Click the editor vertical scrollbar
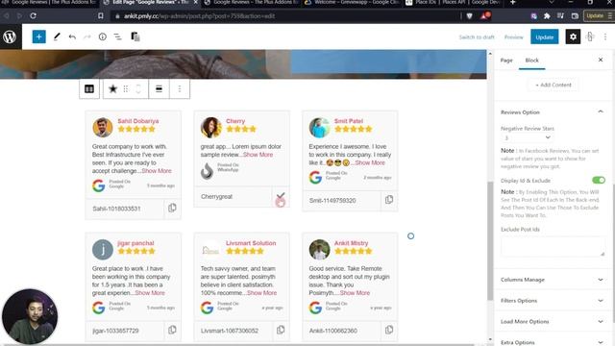 pos(490,241)
